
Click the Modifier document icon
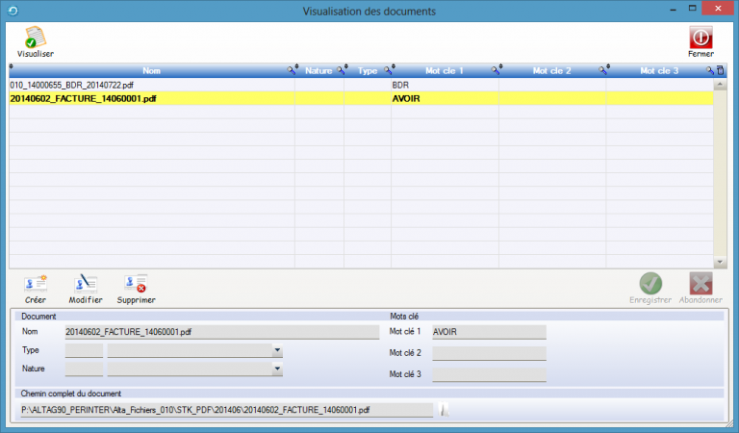tap(86, 284)
